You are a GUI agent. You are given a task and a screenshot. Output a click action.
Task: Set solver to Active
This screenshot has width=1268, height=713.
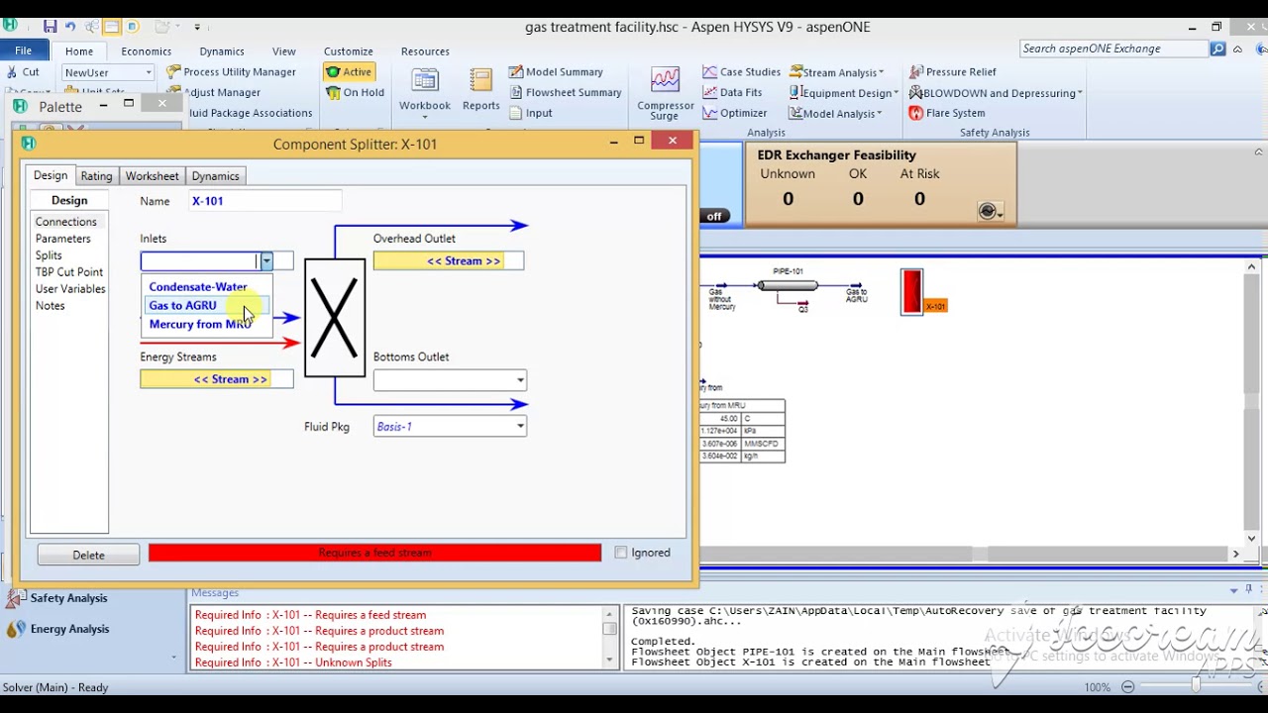coord(349,71)
